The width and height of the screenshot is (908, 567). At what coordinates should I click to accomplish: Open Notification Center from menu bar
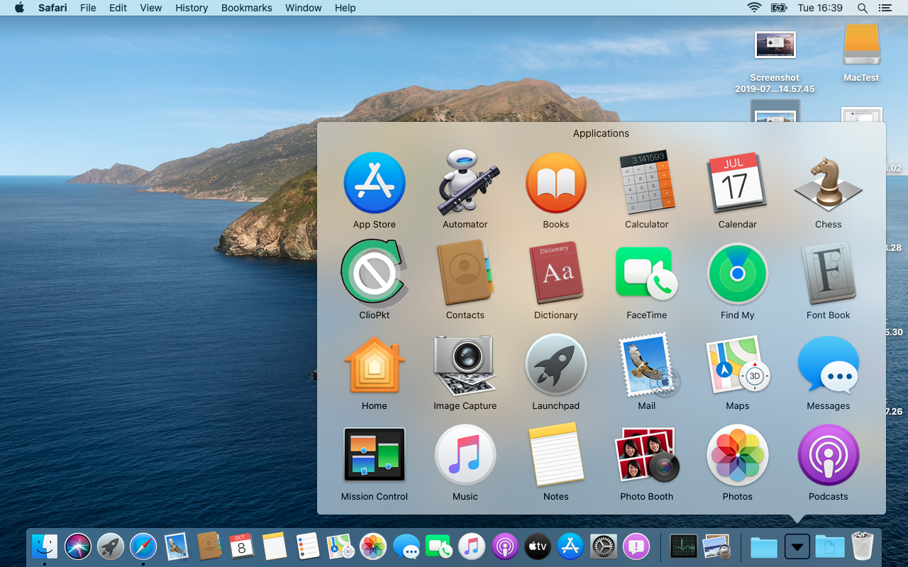coord(885,8)
